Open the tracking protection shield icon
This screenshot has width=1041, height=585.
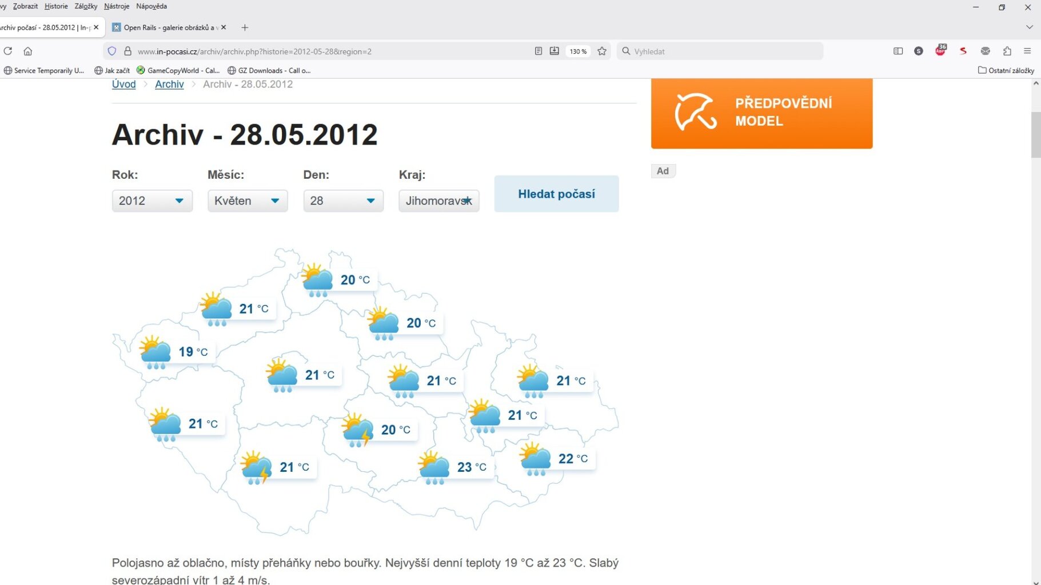(x=112, y=51)
